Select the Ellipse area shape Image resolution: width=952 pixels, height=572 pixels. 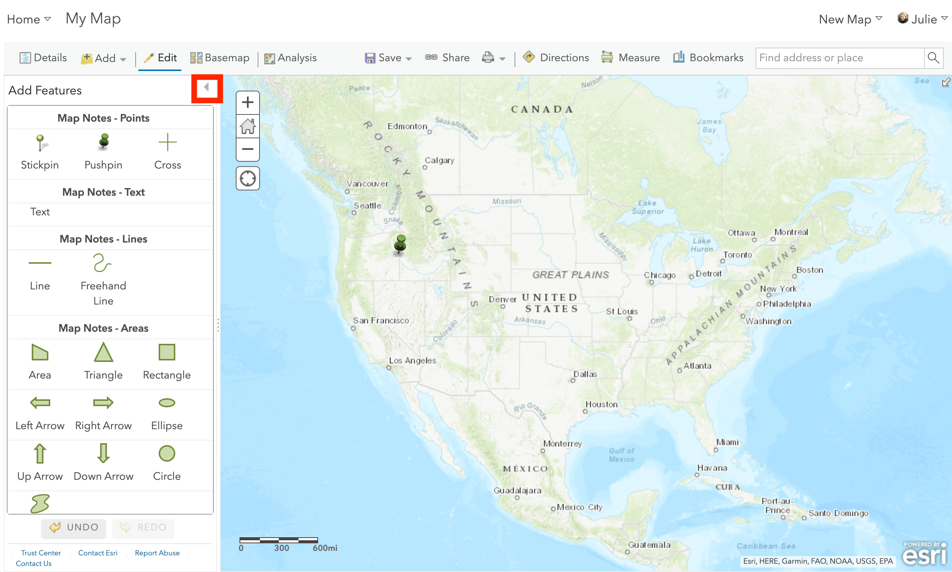coord(167,411)
